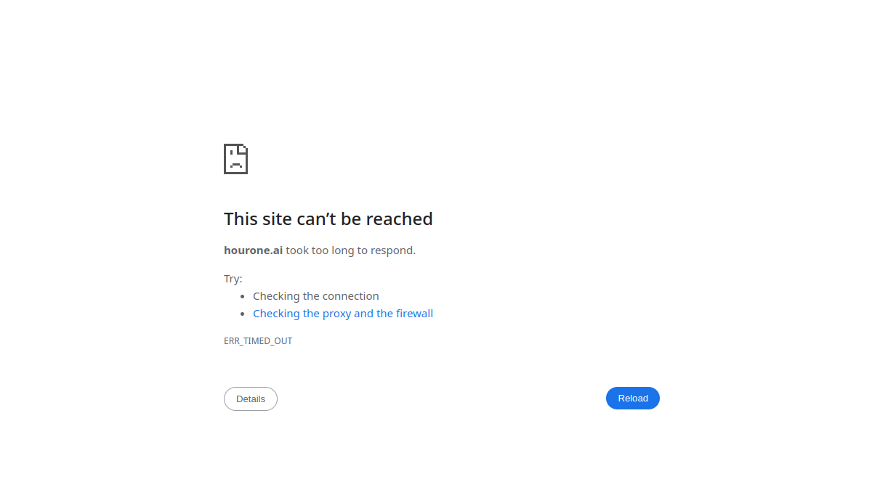Screen dimensions: 872x490
Task: Click the Reload button
Action: [633, 399]
